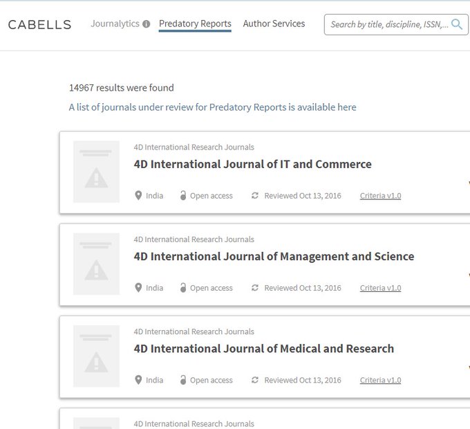Open 4D International Journal of IT and Commerce
Viewport: 470px width, 429px height.
coord(253,164)
